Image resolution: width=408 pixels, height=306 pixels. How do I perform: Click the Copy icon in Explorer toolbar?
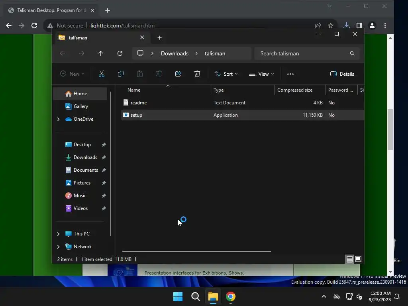tap(121, 74)
